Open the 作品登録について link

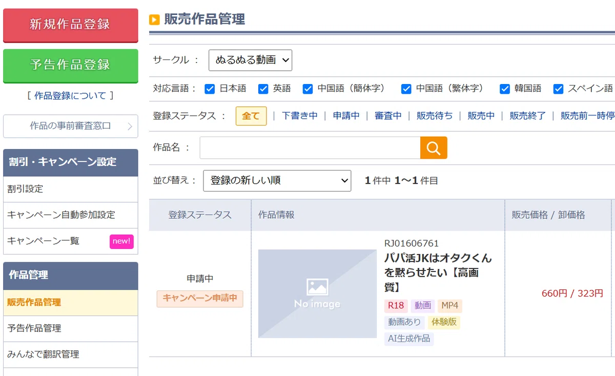pyautogui.click(x=70, y=96)
